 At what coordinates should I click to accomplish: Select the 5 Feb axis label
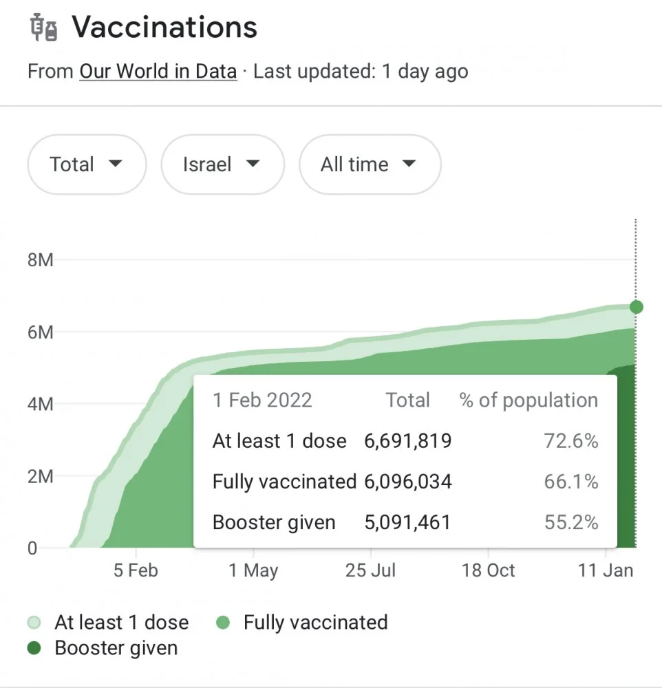click(x=136, y=570)
